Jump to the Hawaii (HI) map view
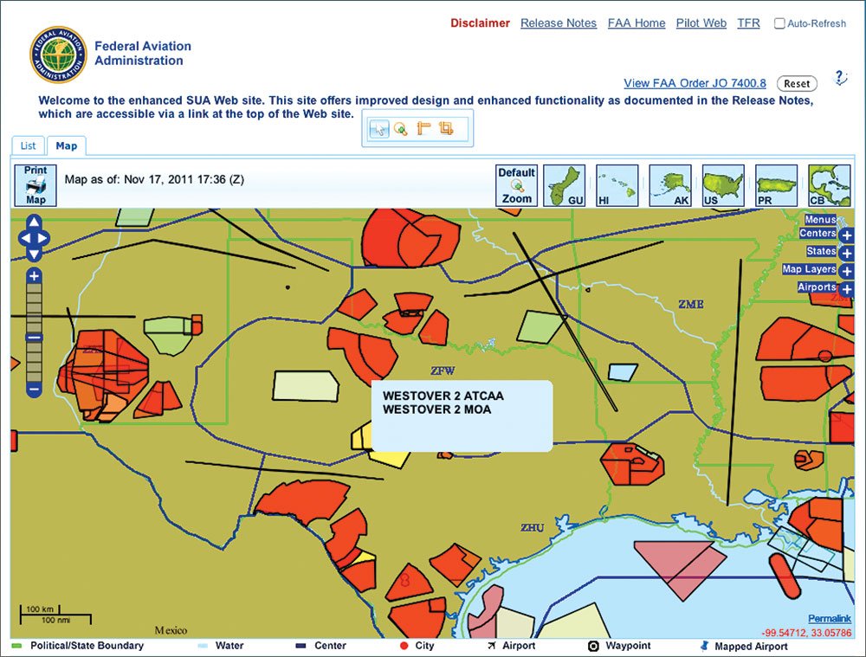The width and height of the screenshot is (866, 657). point(617,186)
